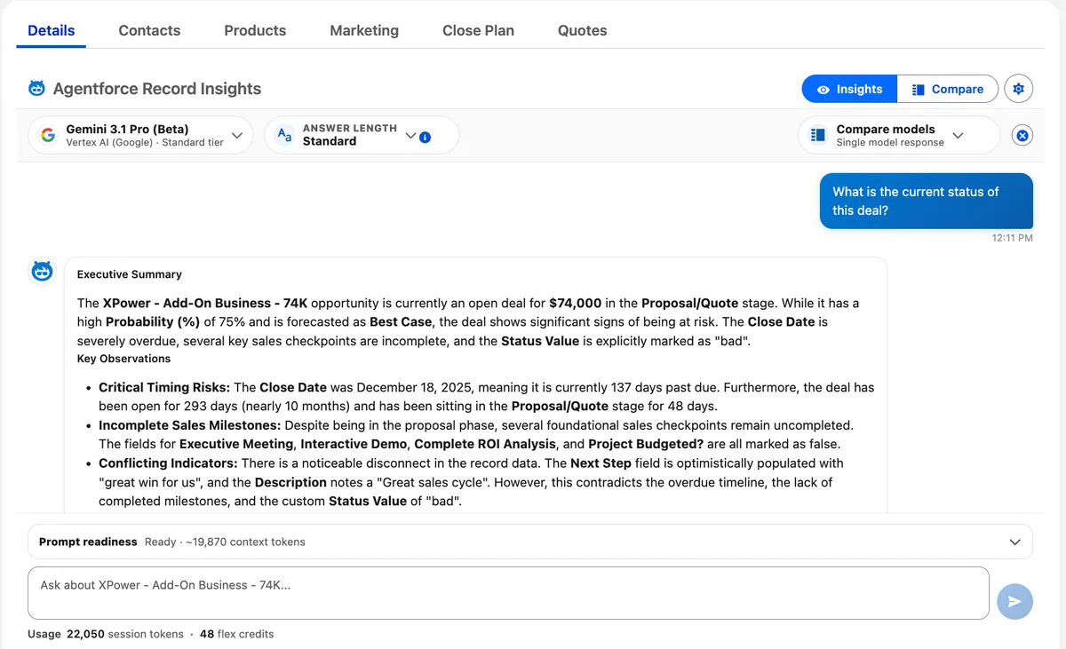This screenshot has width=1066, height=649.
Task: Click the $74,000 amount in the summary
Action: [576, 303]
